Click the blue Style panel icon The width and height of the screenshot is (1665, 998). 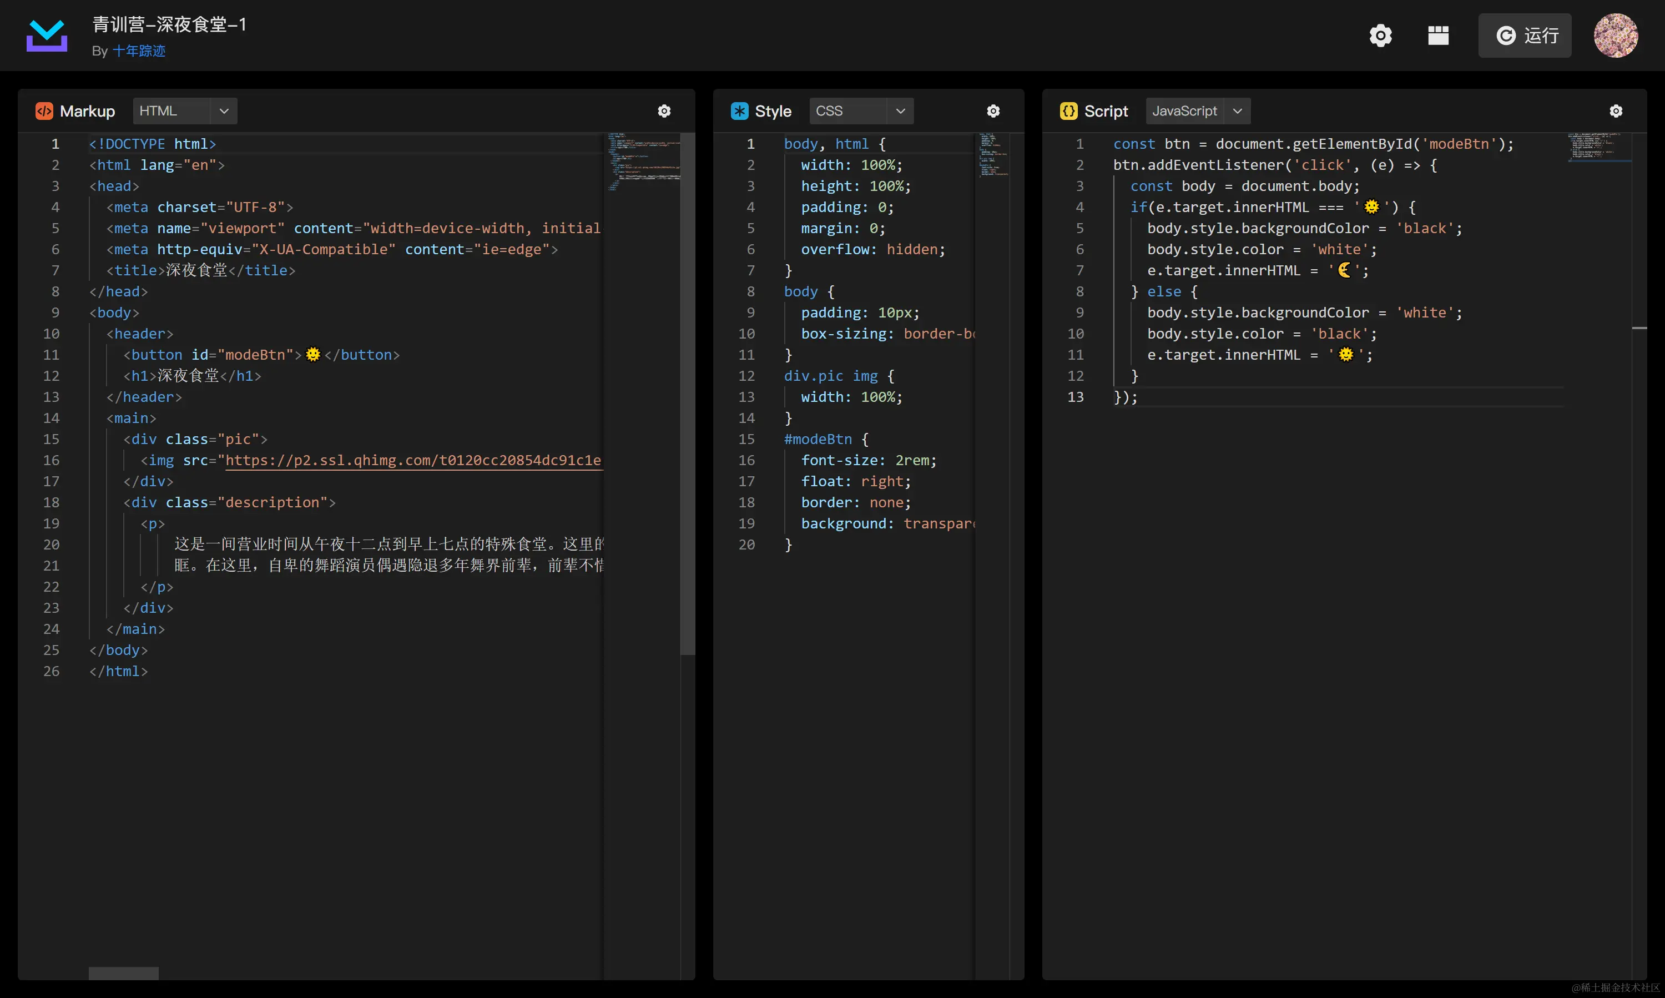(x=739, y=111)
